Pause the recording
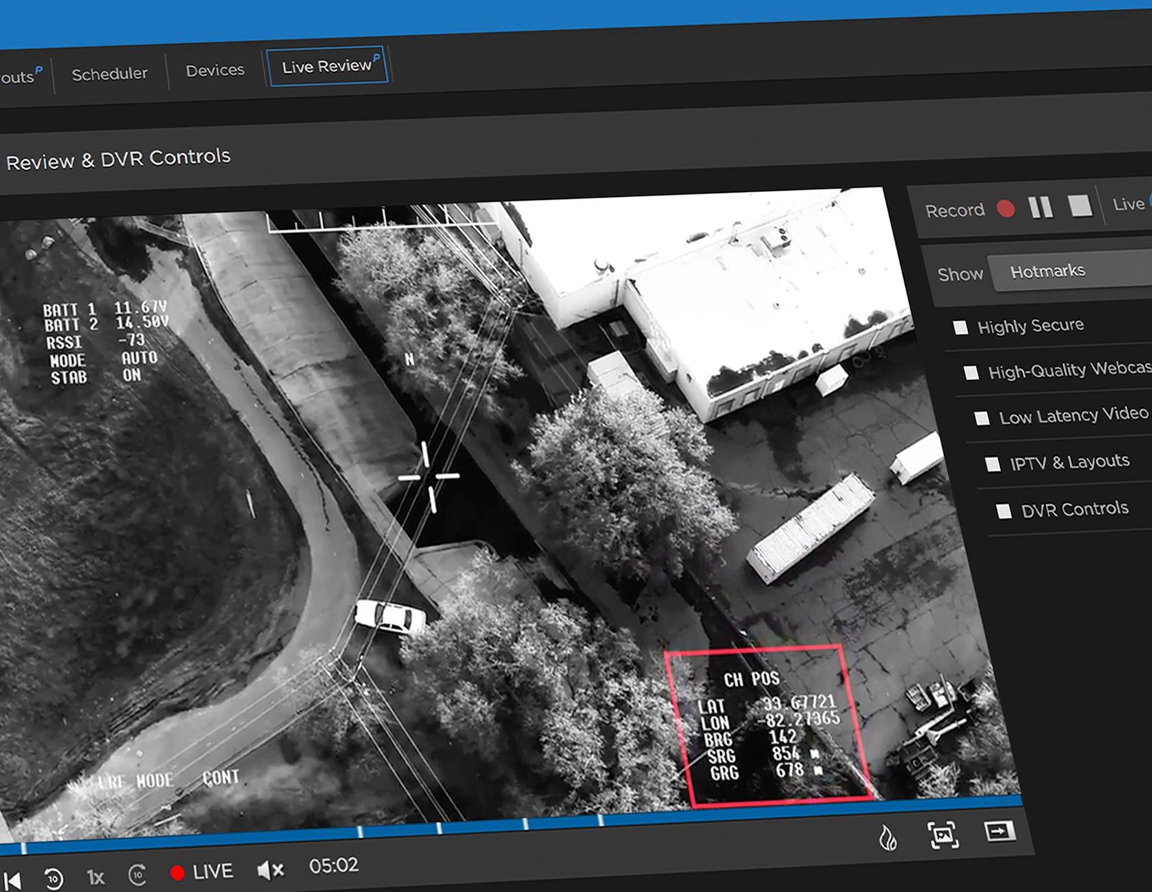1152x892 pixels. click(1041, 207)
